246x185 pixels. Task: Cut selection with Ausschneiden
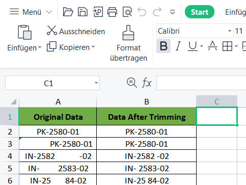click(x=76, y=31)
